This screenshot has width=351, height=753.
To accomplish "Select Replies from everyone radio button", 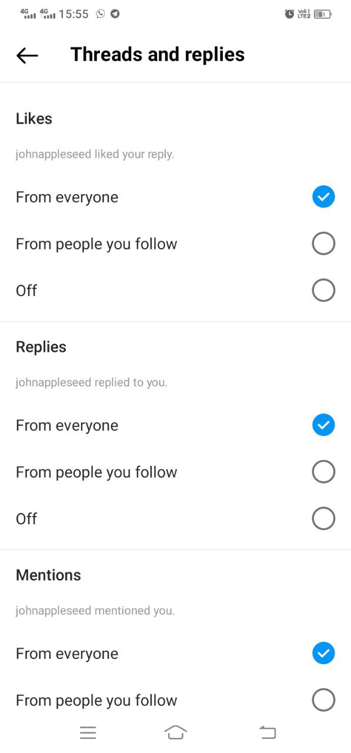I will [323, 425].
